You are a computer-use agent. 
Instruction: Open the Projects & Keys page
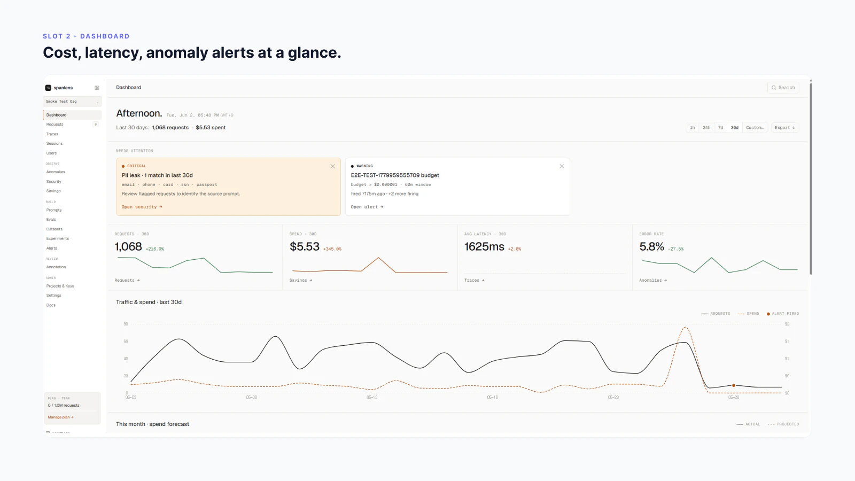pos(60,286)
